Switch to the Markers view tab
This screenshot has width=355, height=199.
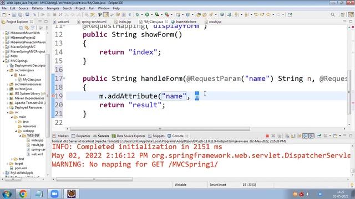(x=60, y=136)
